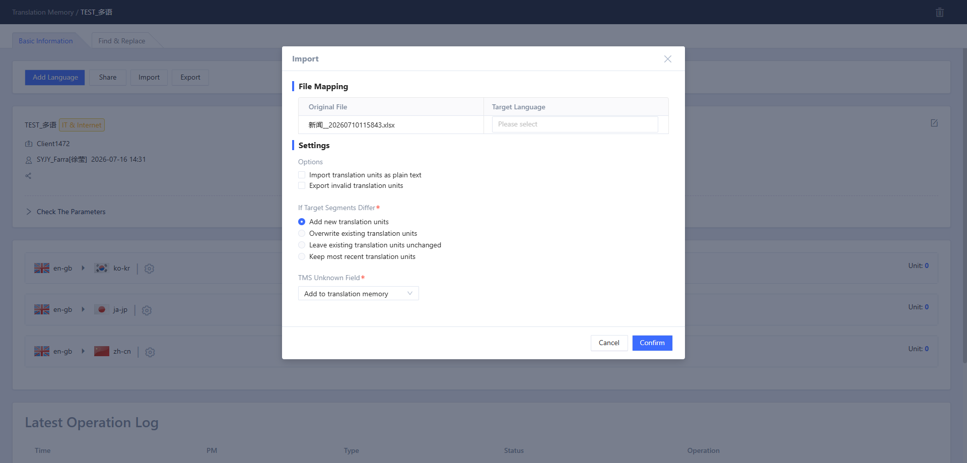Click the Chinese flag icon for zh-cn
This screenshot has height=463, width=967.
tap(102, 351)
